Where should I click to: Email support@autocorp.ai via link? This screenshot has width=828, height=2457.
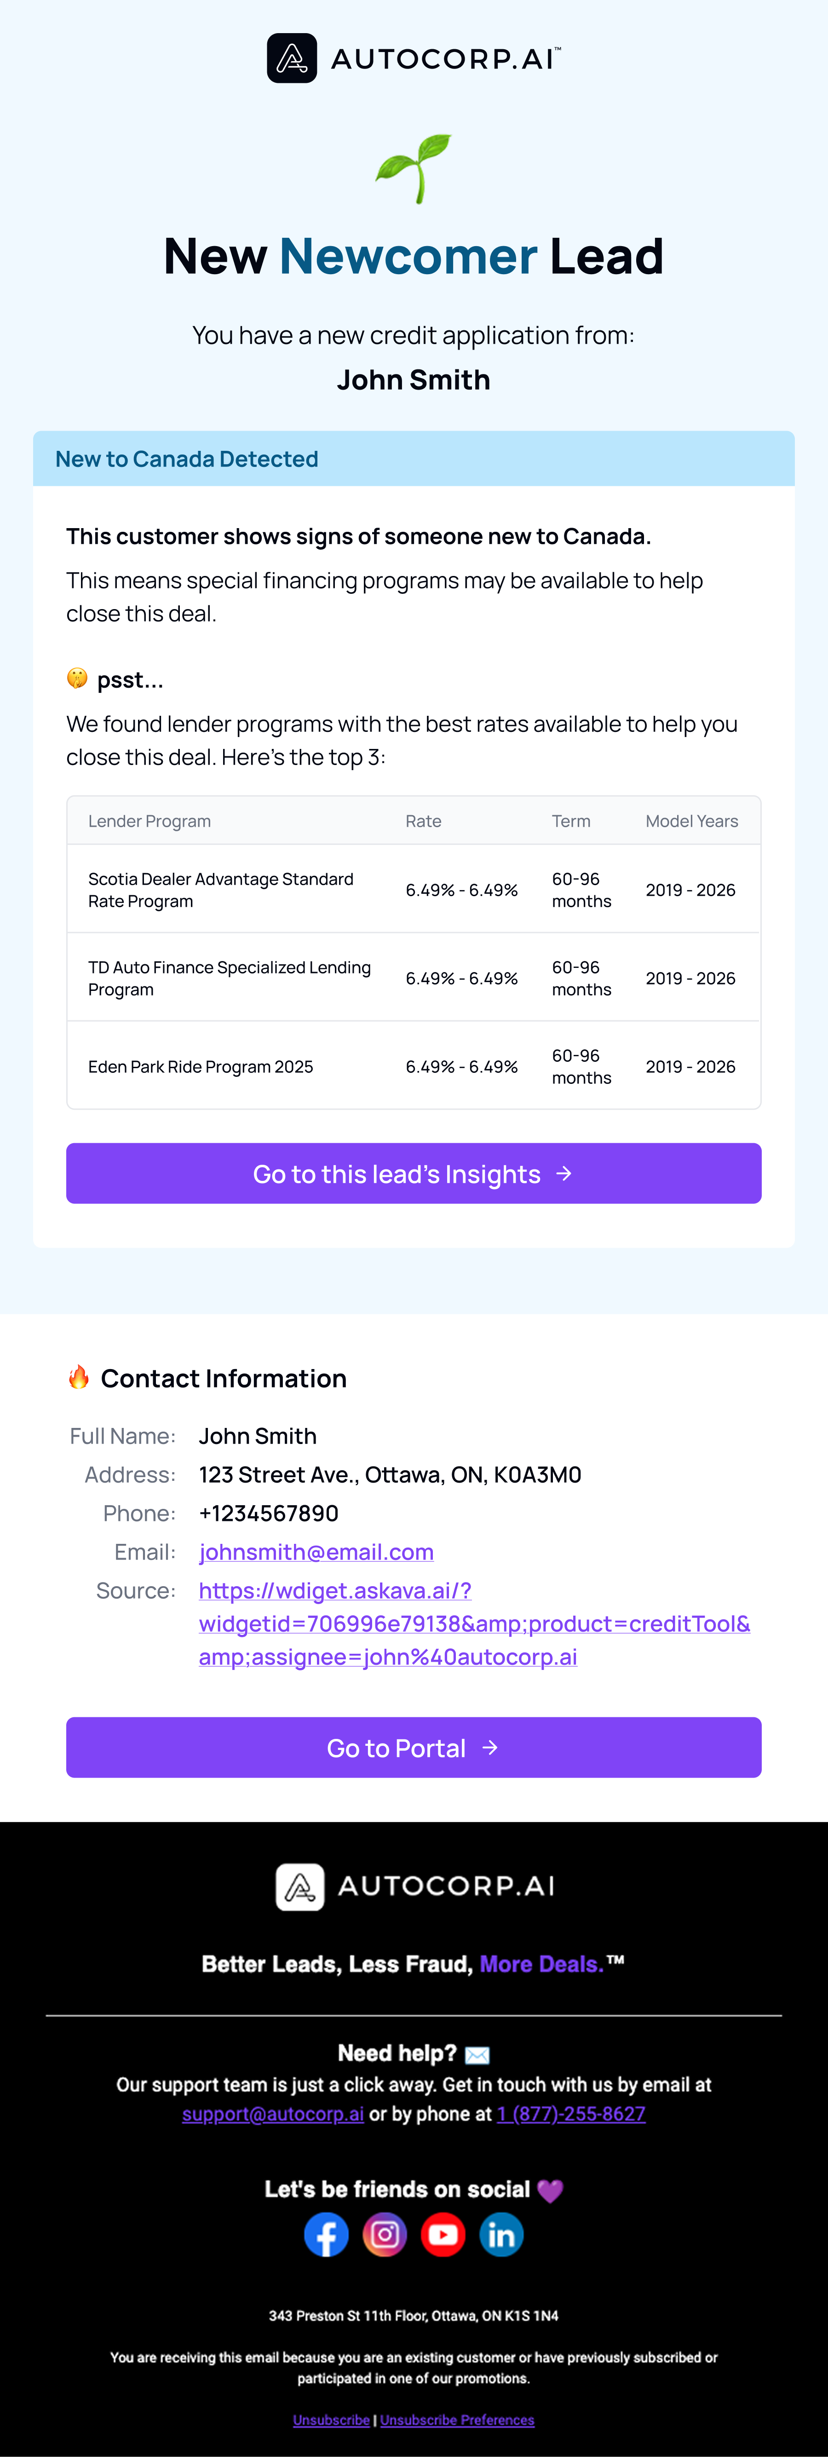pyautogui.click(x=273, y=2114)
